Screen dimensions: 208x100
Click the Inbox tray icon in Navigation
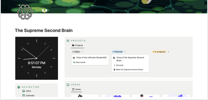(x=23, y=91)
